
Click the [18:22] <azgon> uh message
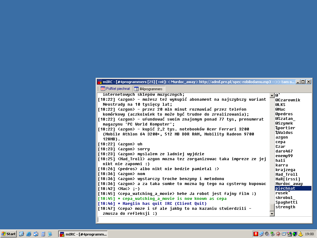pos(120,144)
